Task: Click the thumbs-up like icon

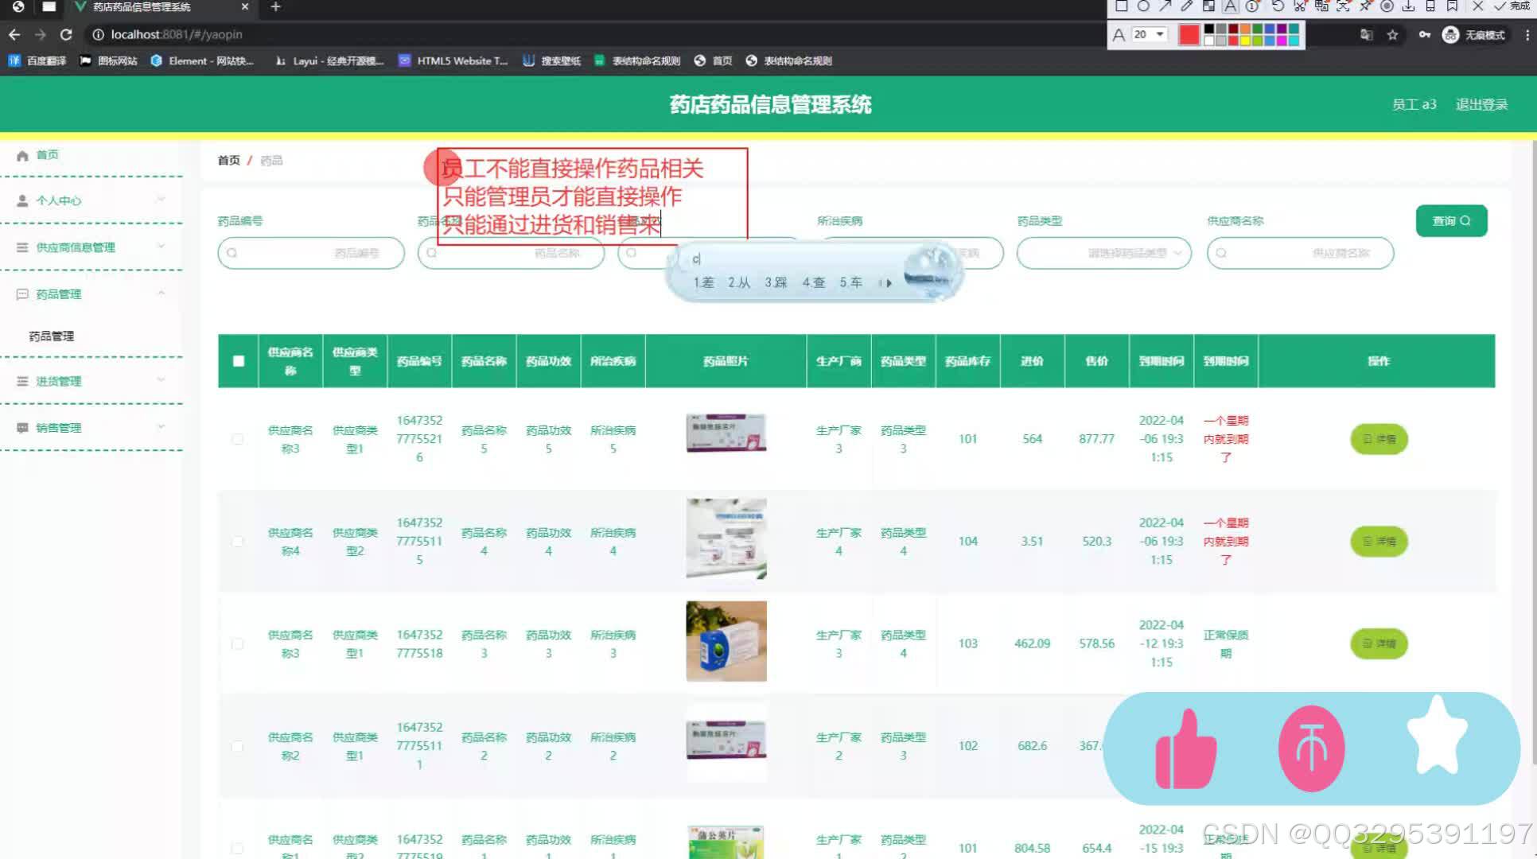Action: [1185, 749]
